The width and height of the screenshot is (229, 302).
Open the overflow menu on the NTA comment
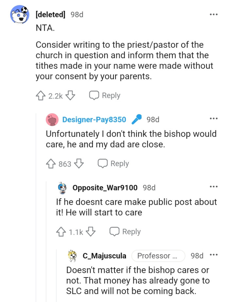pyautogui.click(x=214, y=14)
